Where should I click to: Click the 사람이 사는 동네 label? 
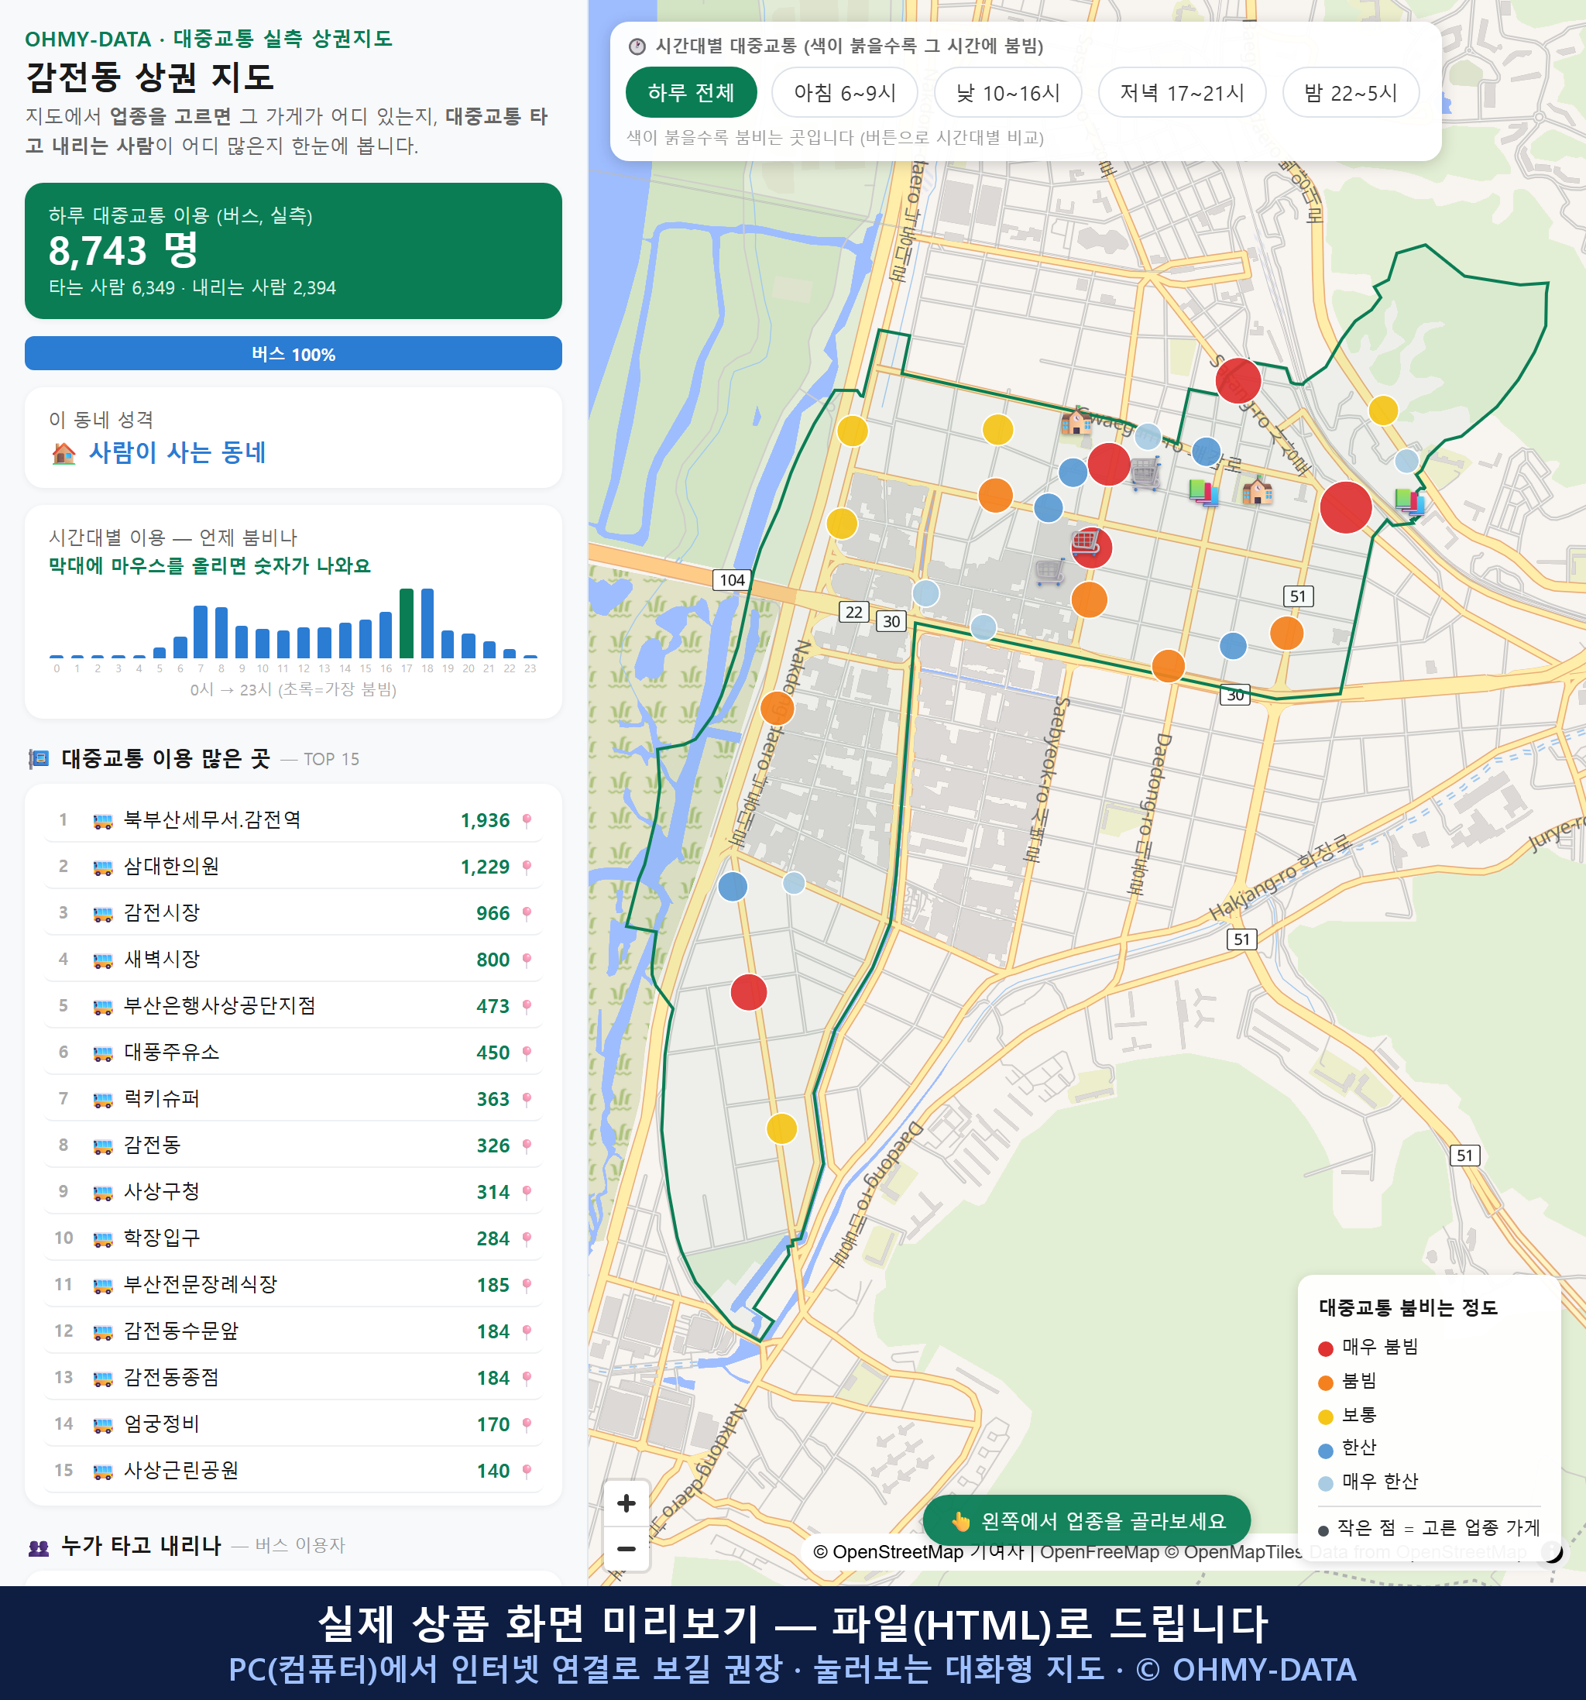(178, 452)
